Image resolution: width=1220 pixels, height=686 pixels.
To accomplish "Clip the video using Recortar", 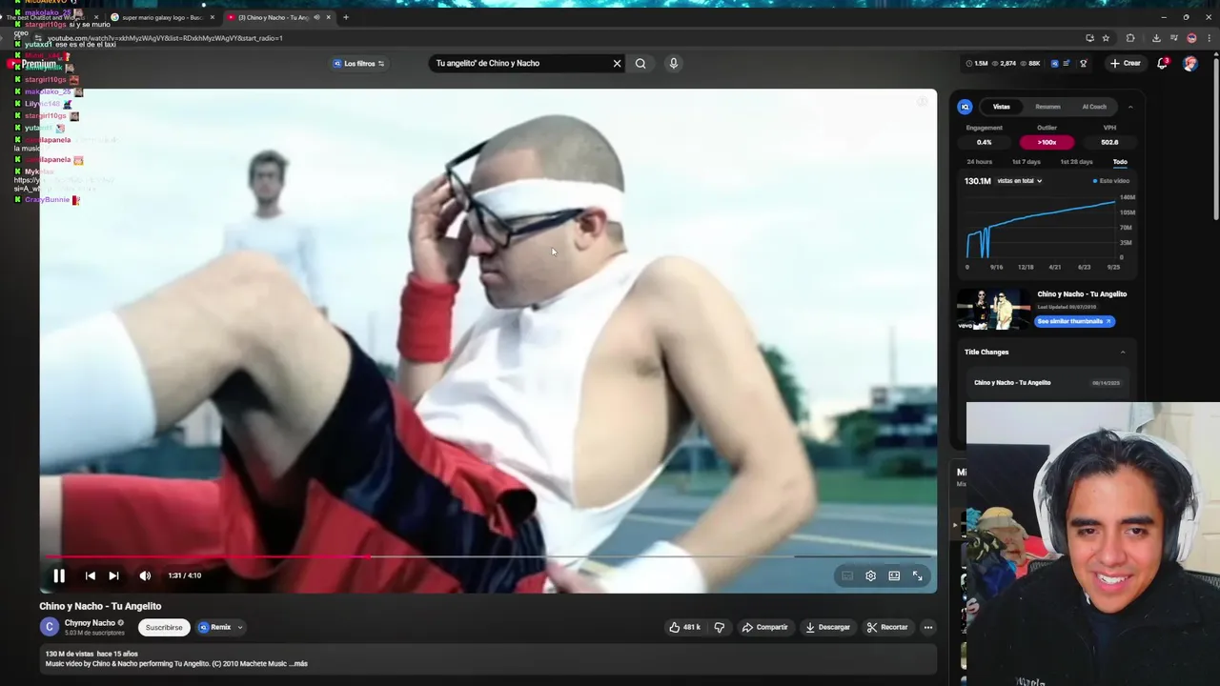I will click(887, 627).
